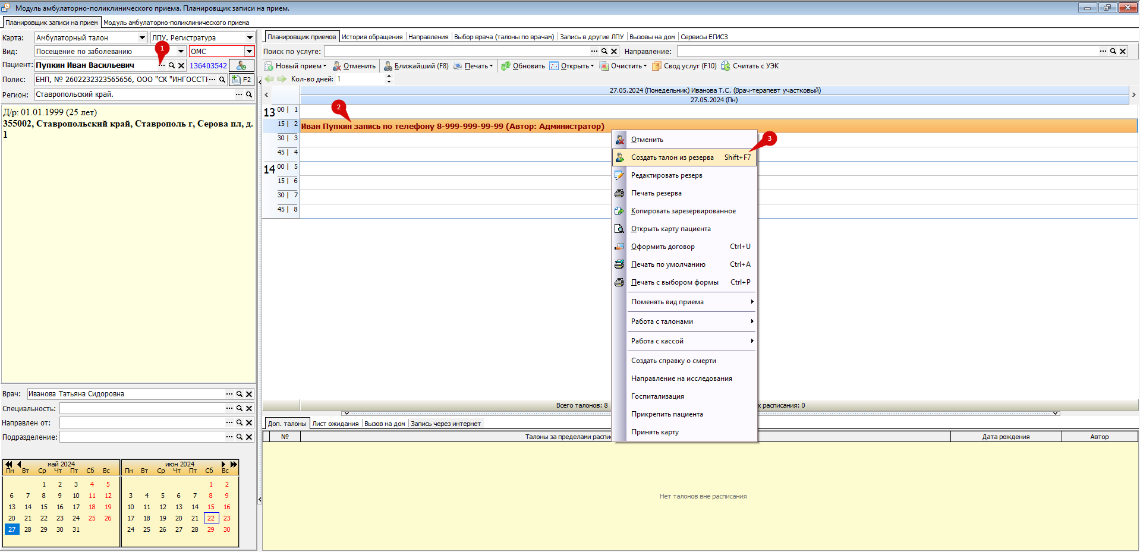The image size is (1140, 552).
Task: Click the Обновить toolbar button
Action: (522, 66)
